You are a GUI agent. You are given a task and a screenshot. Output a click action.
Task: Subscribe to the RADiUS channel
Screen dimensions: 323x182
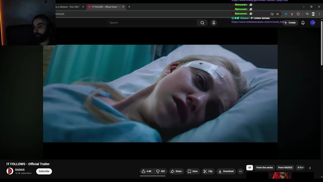44,171
